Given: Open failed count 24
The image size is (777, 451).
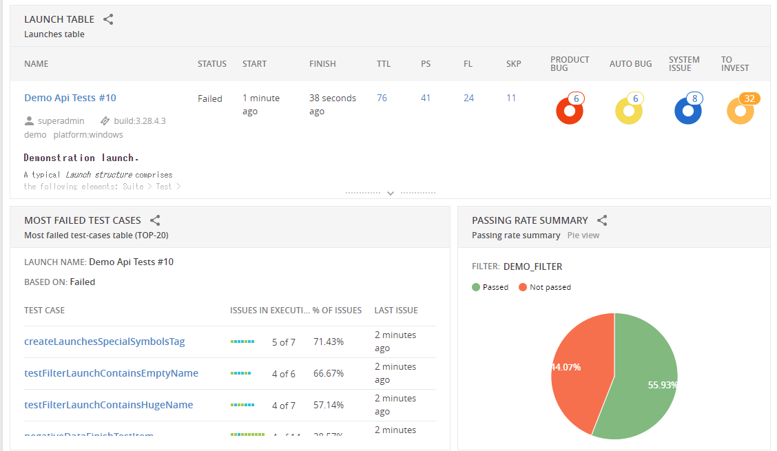Looking at the screenshot, I should point(469,98).
